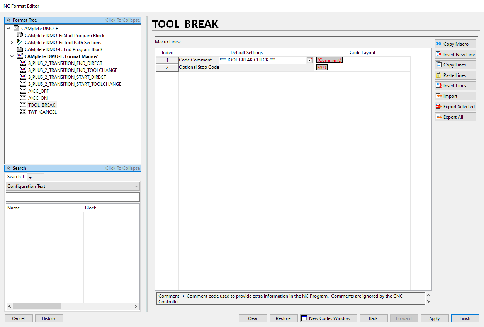Edit the *** TOOL BREAK CHECK *** comment field
Viewport: 484px width, 327px height.
coord(262,60)
